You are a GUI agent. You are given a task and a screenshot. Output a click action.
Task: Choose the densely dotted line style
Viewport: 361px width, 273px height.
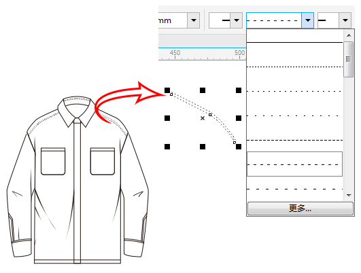tap(294, 67)
